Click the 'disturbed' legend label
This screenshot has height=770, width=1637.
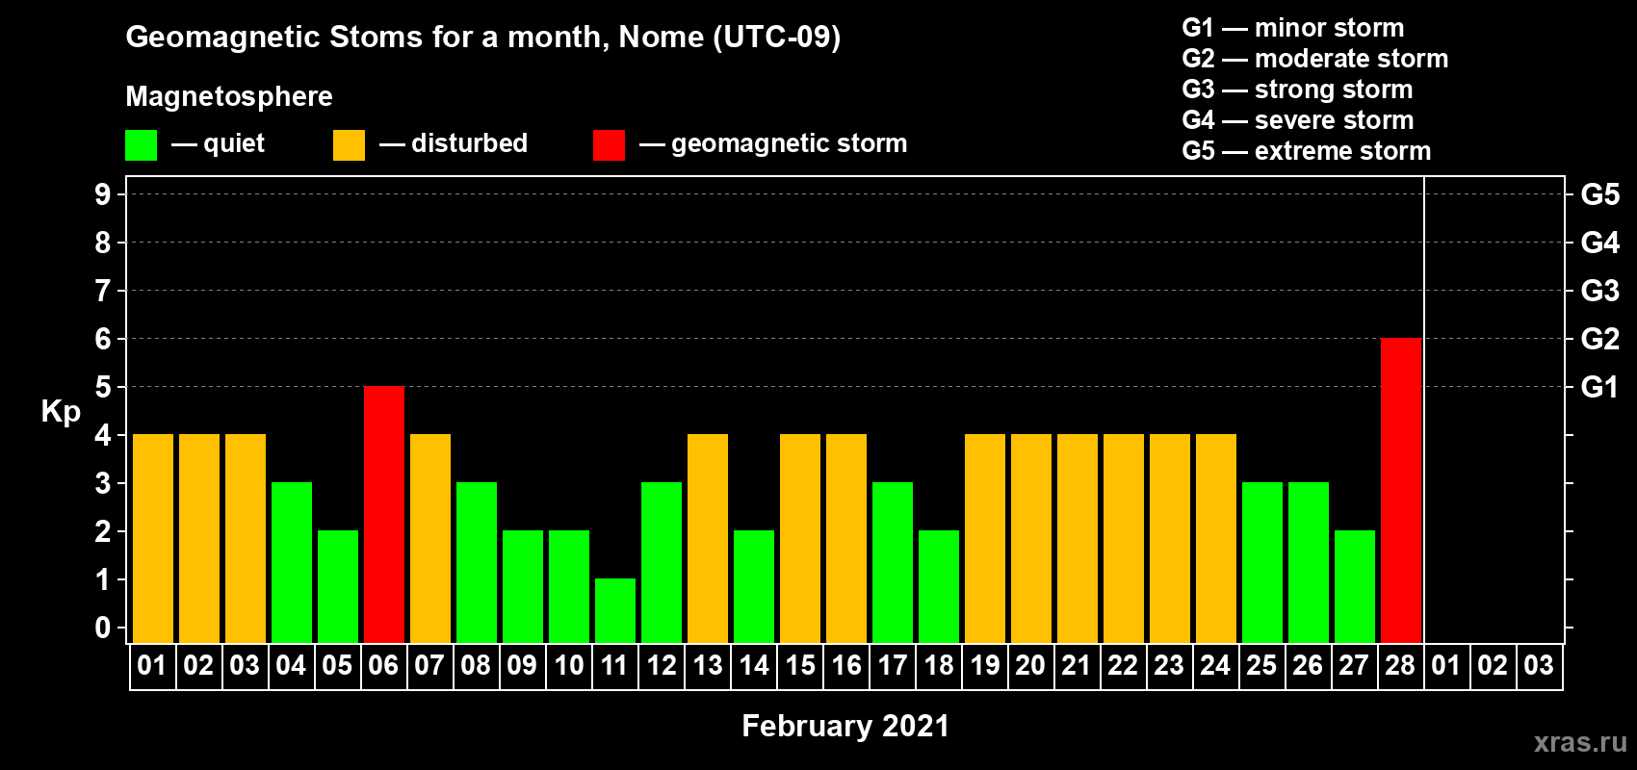pos(469,143)
